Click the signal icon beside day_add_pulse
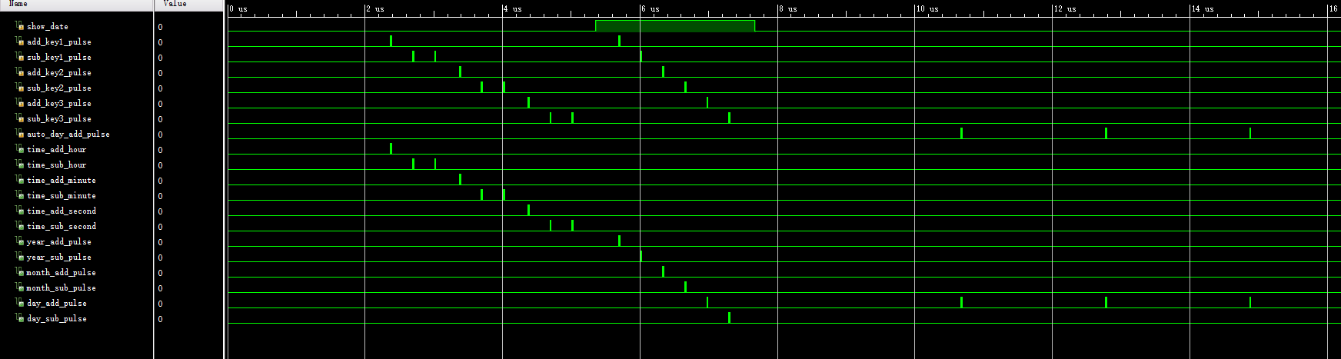 pos(19,303)
